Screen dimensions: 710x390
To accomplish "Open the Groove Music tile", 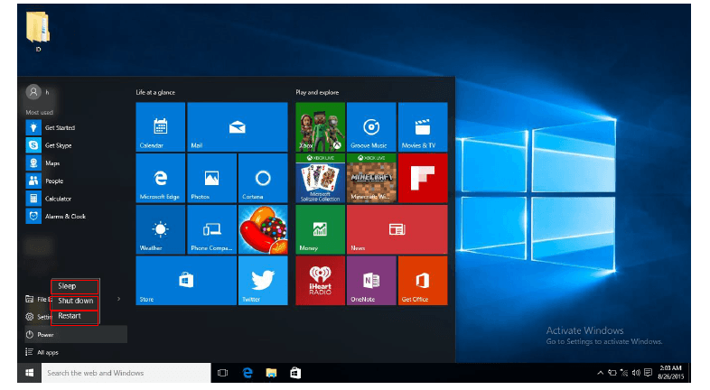I will point(371,126).
